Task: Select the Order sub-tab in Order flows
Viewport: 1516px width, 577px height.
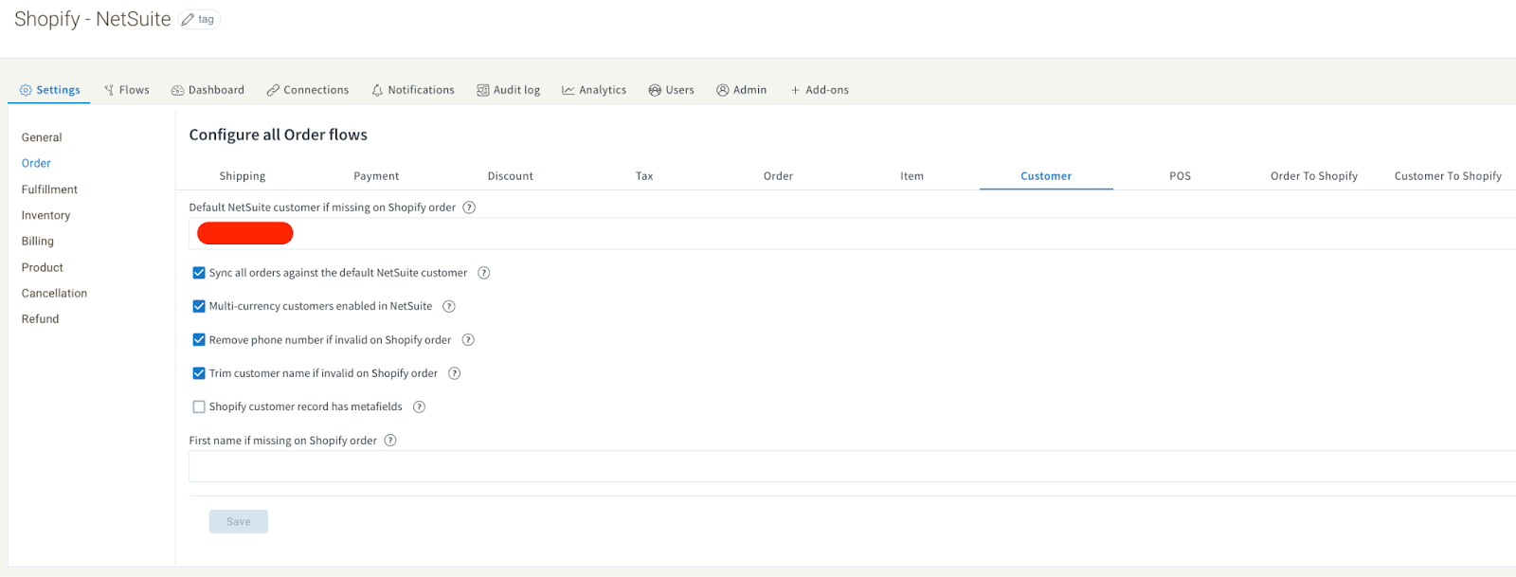Action: point(778,176)
